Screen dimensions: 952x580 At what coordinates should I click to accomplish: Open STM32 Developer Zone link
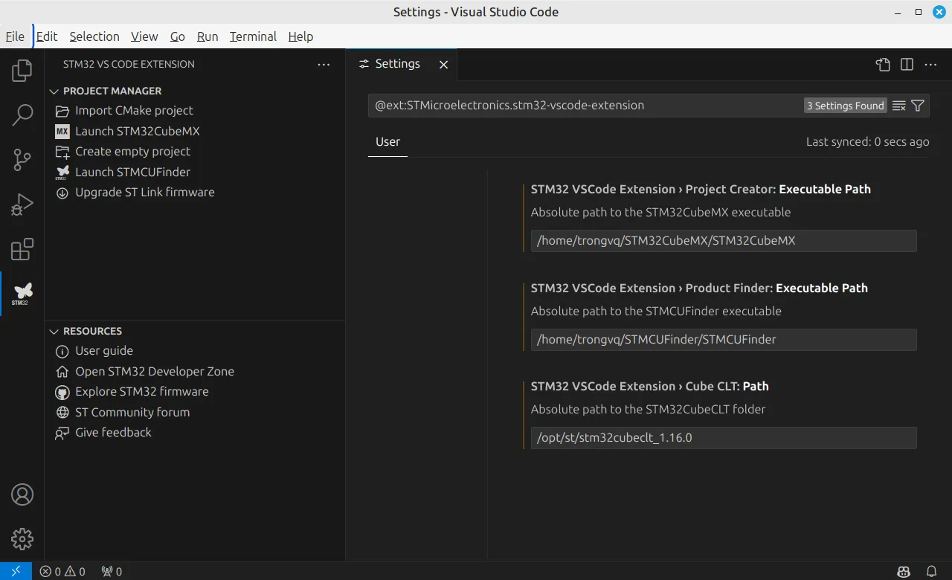(155, 371)
